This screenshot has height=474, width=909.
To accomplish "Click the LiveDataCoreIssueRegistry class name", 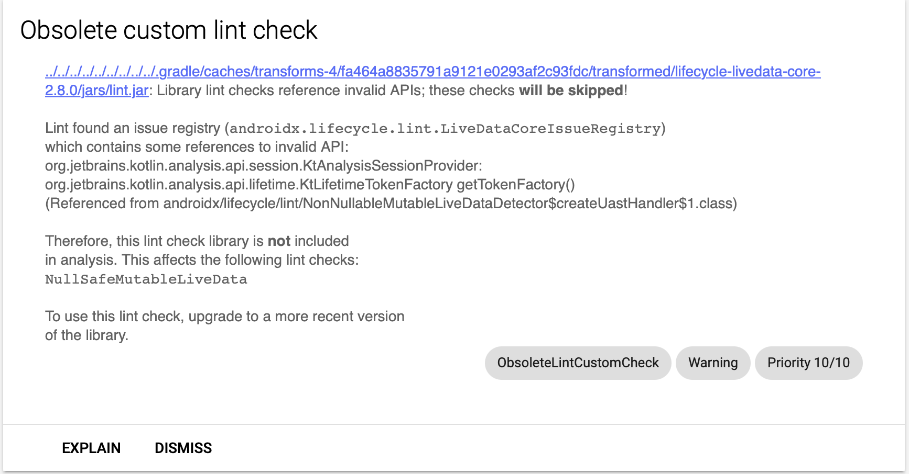I will click(446, 129).
